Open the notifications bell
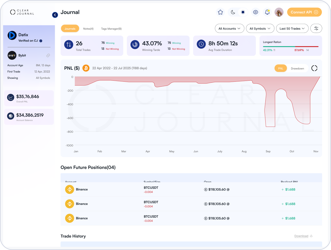 coord(267,12)
